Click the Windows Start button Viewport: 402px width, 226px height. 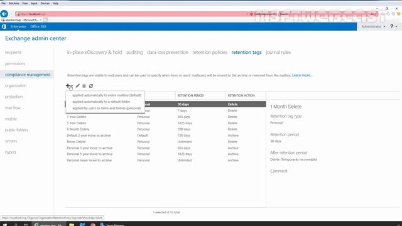5,224
